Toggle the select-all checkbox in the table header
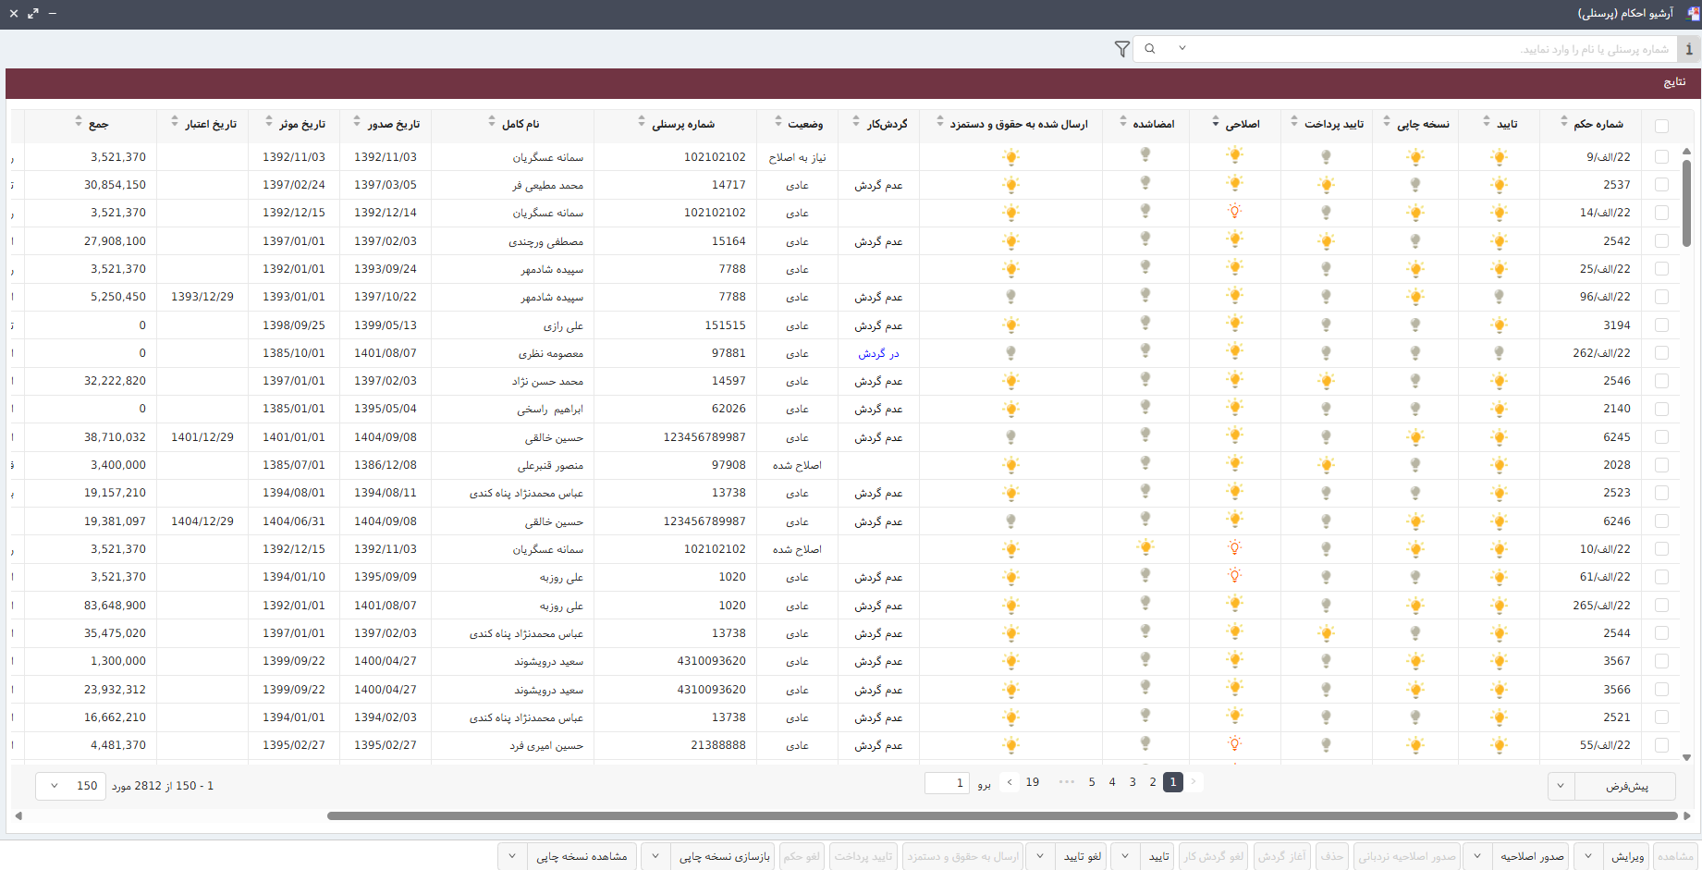Image resolution: width=1702 pixels, height=870 pixels. [x=1661, y=126]
